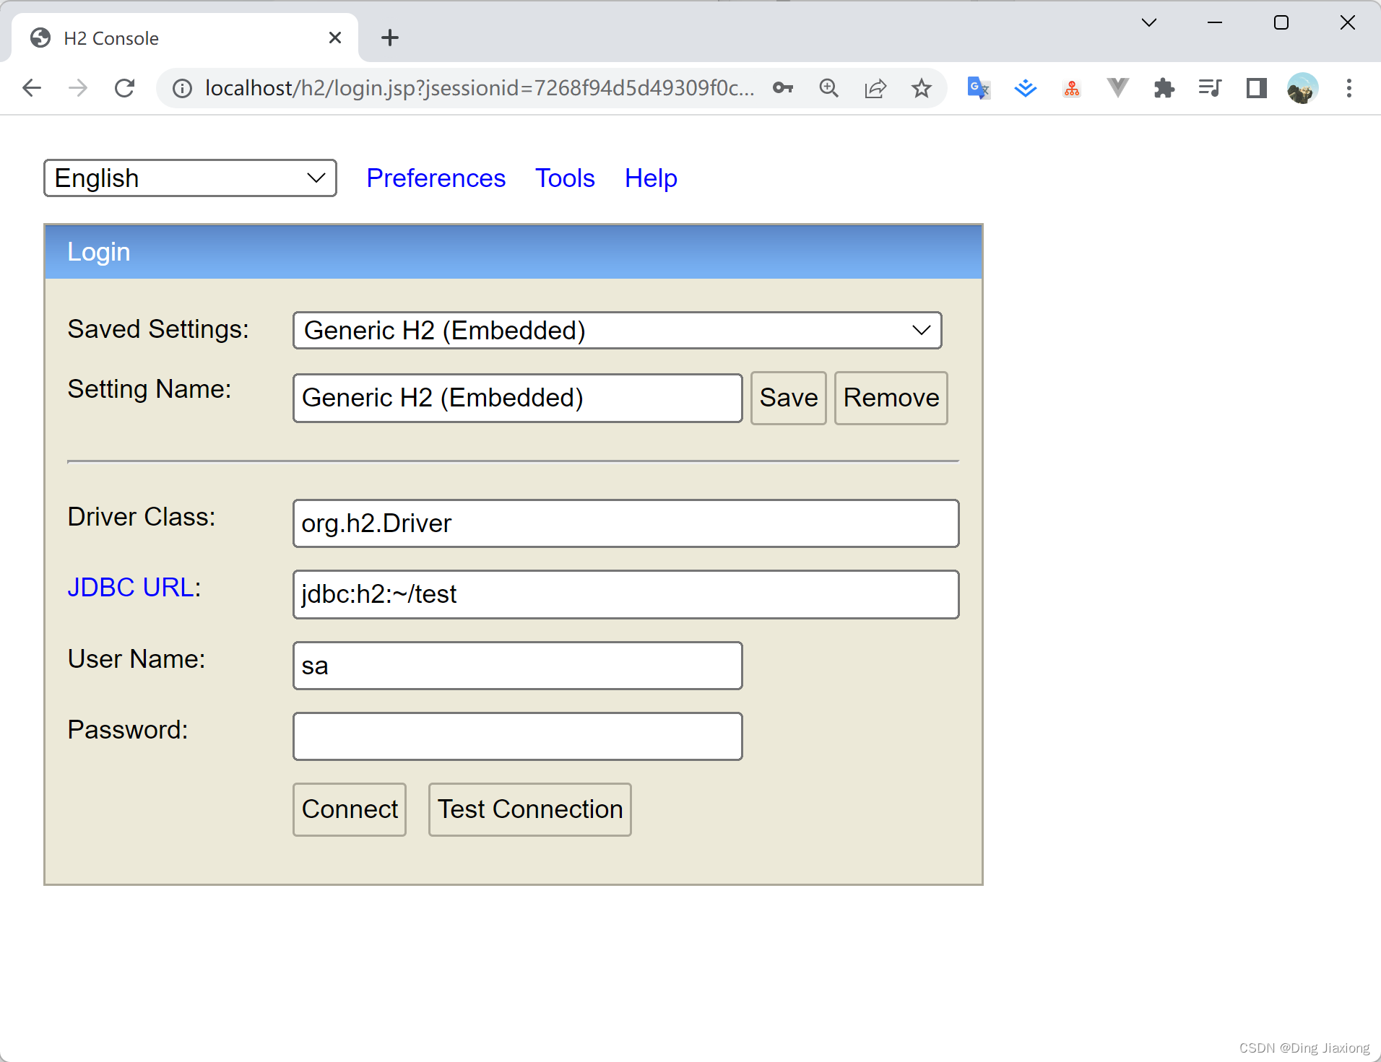Focus the Password input field
Screen dimensions: 1381x1062
pyautogui.click(x=517, y=736)
